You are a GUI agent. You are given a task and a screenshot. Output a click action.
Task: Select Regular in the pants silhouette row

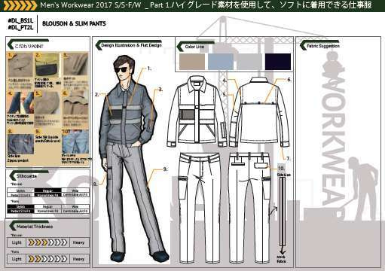point(47,207)
